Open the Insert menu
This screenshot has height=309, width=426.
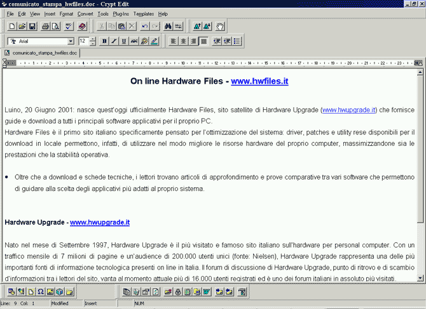point(50,14)
